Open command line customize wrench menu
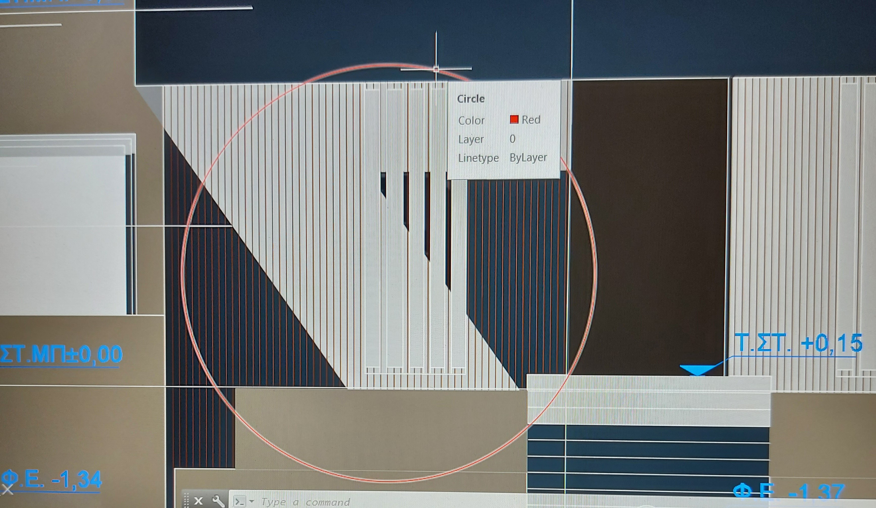The height and width of the screenshot is (508, 876). (x=218, y=501)
